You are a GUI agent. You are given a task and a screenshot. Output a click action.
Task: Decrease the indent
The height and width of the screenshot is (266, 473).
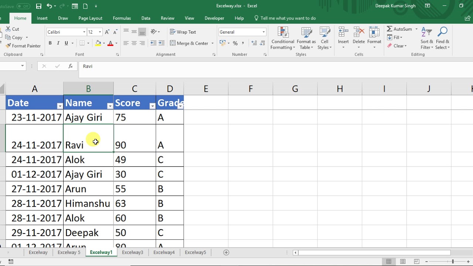click(x=153, y=43)
